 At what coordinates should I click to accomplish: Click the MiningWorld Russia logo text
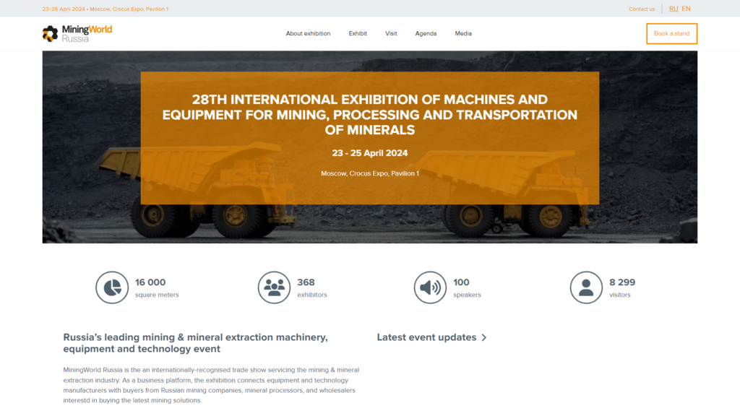87,33
